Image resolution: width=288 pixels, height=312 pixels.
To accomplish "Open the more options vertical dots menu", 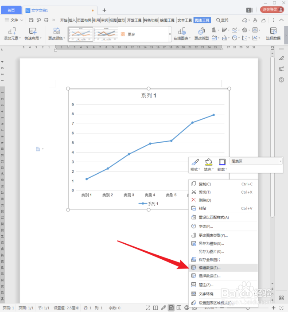I will click(273, 20).
